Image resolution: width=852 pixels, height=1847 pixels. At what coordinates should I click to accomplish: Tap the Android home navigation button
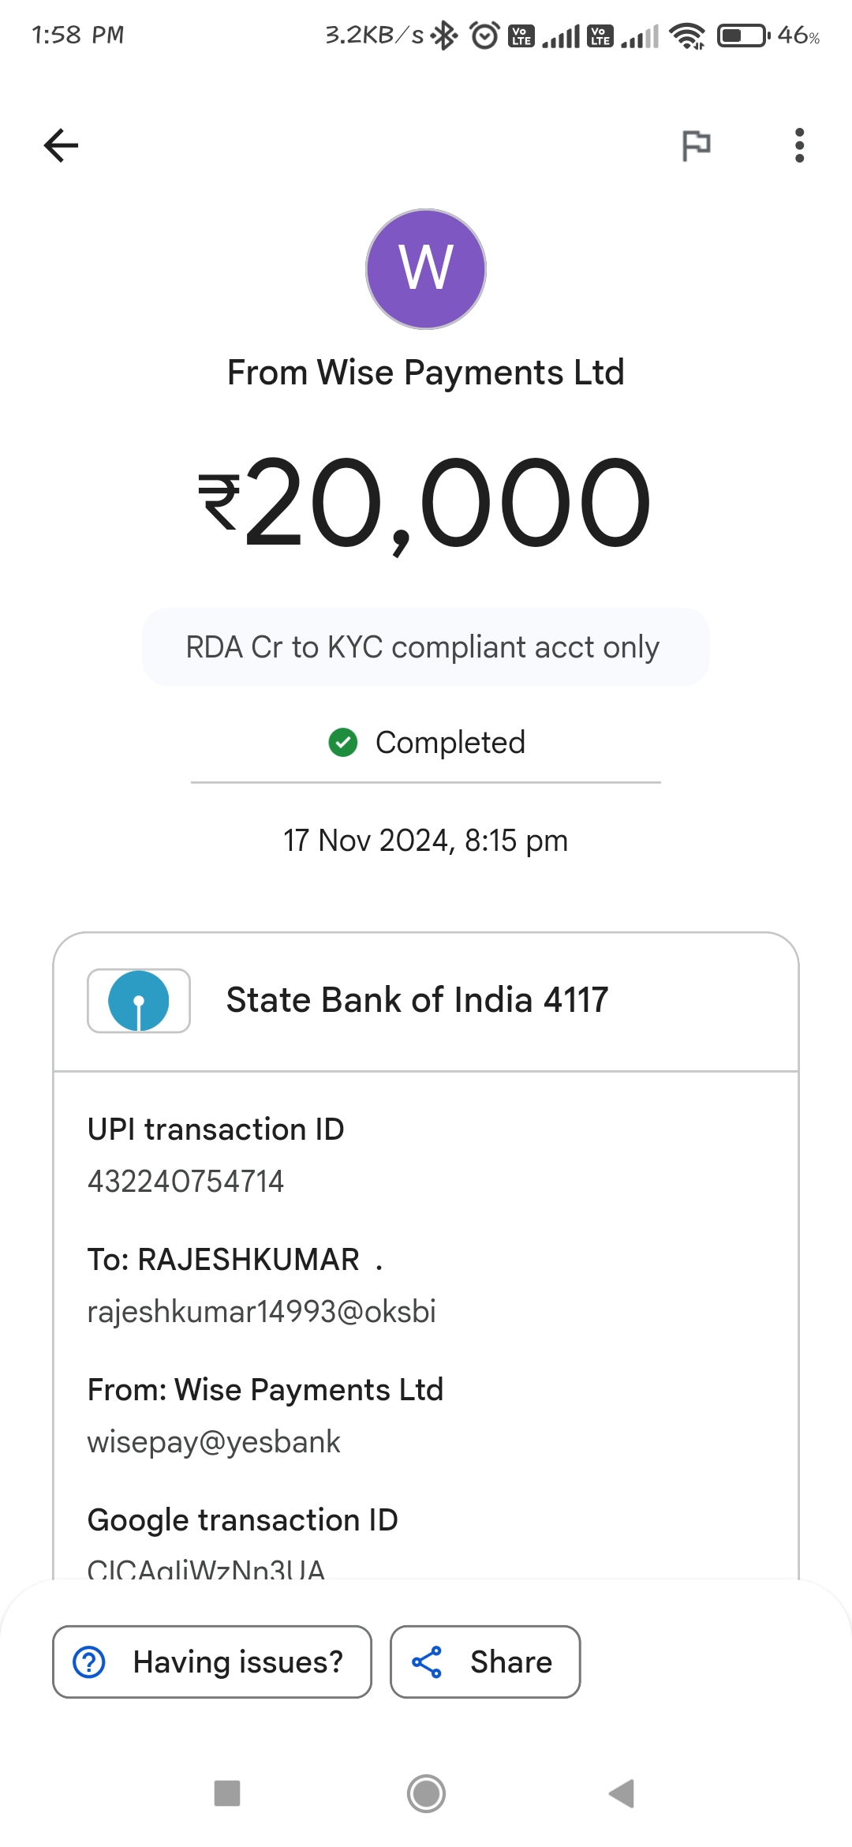coord(426,1793)
